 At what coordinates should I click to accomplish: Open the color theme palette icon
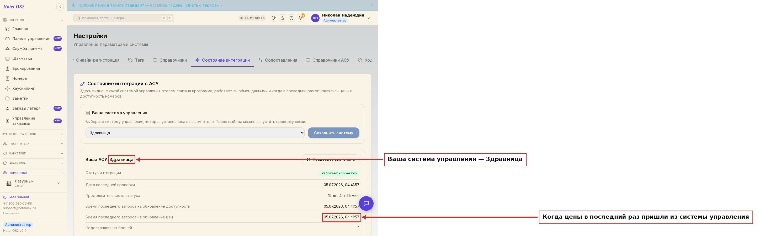tap(274, 18)
